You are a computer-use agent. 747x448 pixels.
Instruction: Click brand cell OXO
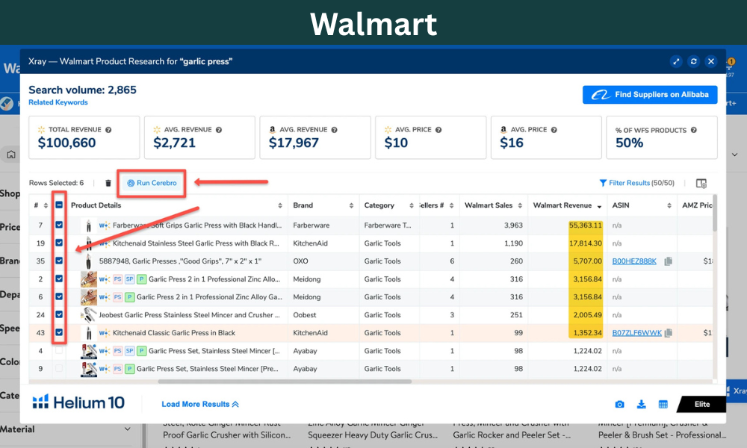300,261
